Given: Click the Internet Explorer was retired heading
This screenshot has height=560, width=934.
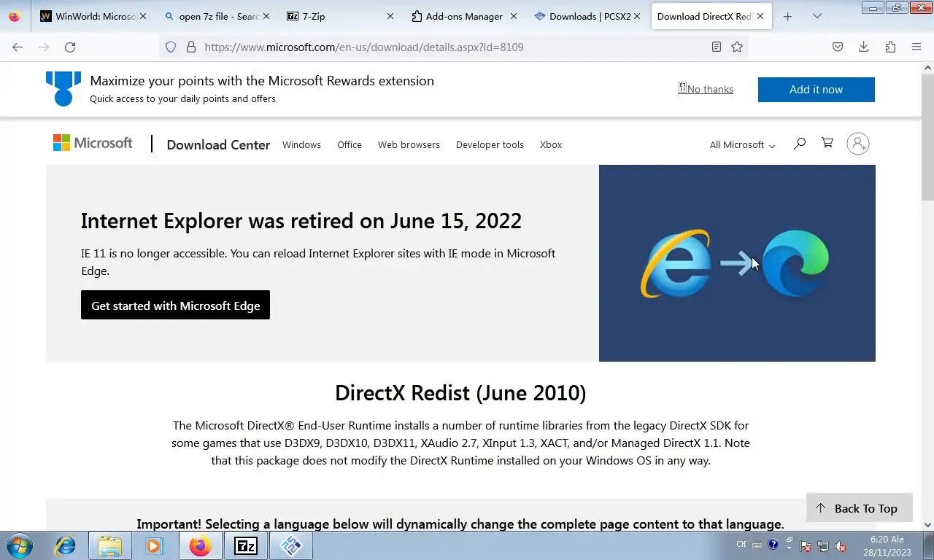Looking at the screenshot, I should click(x=301, y=220).
